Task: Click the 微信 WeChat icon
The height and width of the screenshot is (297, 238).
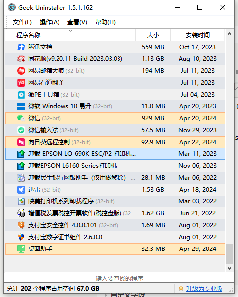Action: click(21, 118)
